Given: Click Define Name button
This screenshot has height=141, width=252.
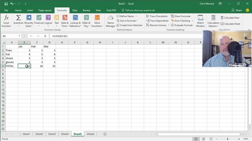Looking at the screenshot, I should coord(125,16).
